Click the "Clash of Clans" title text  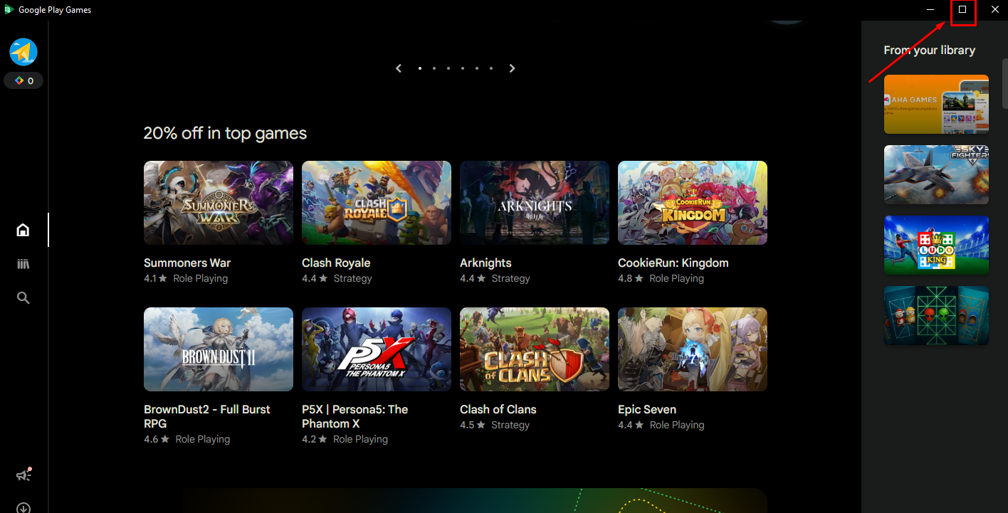click(x=498, y=409)
